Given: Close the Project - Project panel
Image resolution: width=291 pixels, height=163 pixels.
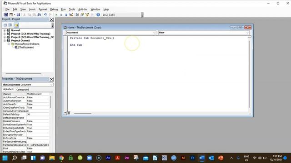Looking at the screenshot, I should pos(51,19).
